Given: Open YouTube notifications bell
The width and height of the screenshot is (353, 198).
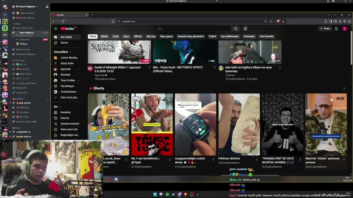Looking at the screenshot, I should pyautogui.click(x=336, y=29).
